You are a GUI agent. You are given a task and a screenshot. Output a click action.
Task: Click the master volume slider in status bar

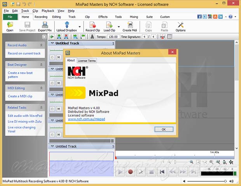207,181
